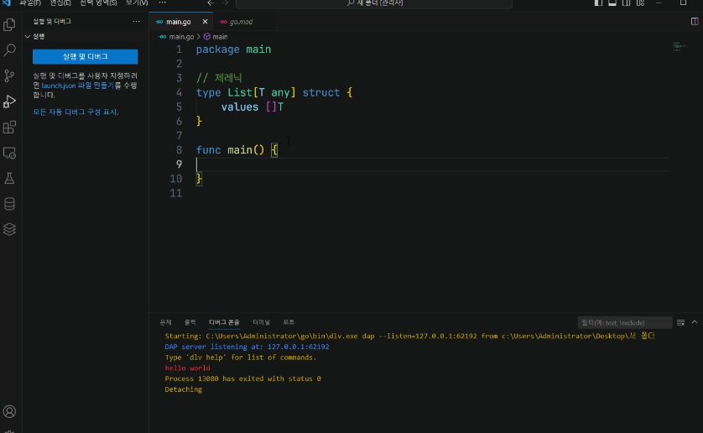Viewport: 703px width, 433px height.
Task: Click the 'values []T' code line
Action: [x=252, y=107]
